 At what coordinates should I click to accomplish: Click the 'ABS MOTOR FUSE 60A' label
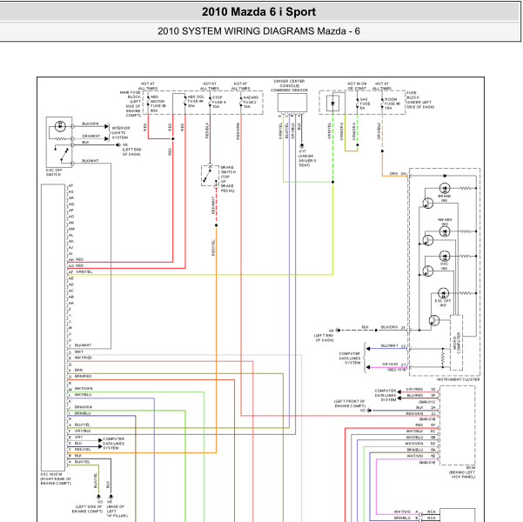tap(158, 104)
